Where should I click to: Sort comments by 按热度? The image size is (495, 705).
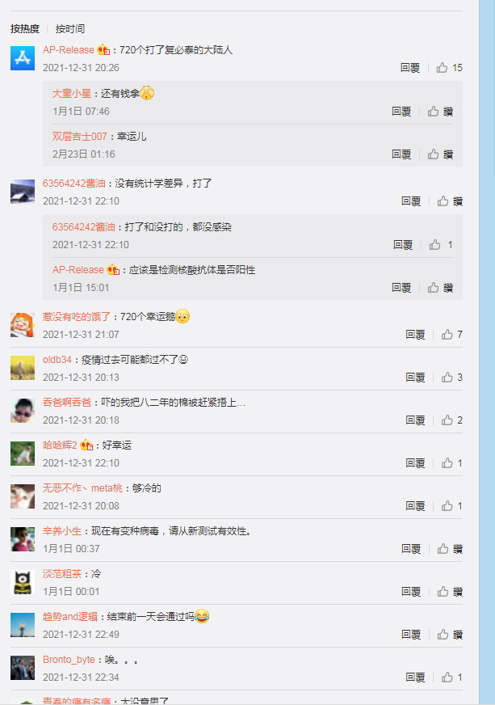click(25, 29)
